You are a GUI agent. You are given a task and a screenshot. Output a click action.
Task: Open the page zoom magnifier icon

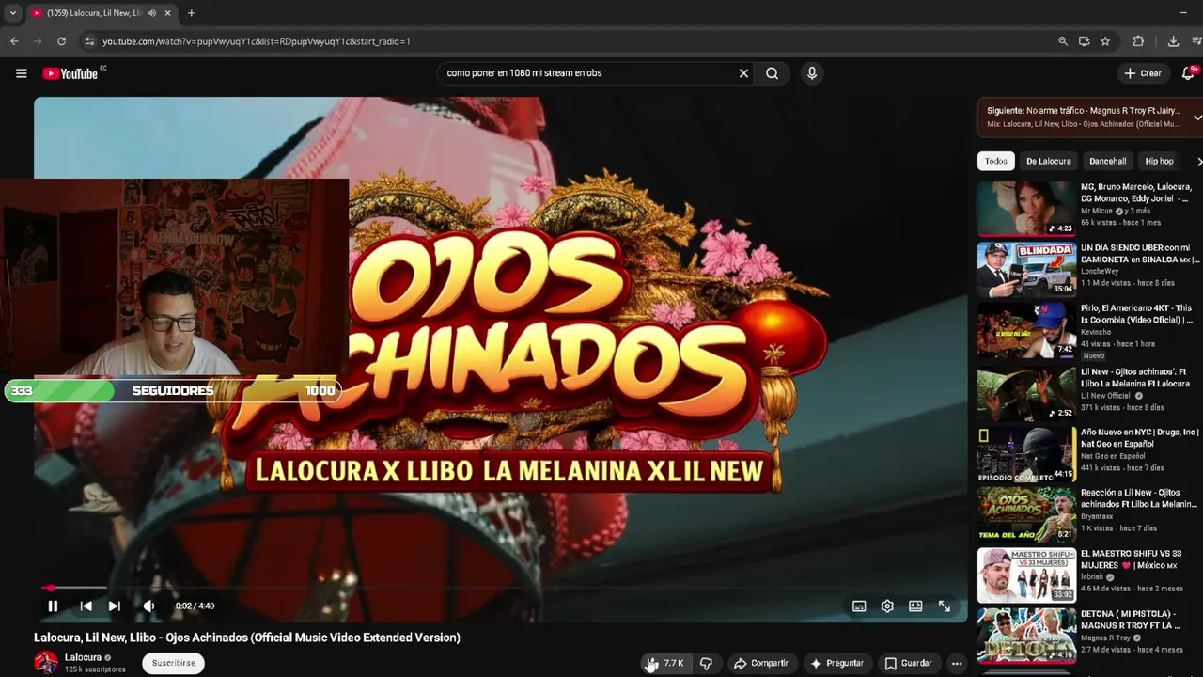coord(1063,41)
